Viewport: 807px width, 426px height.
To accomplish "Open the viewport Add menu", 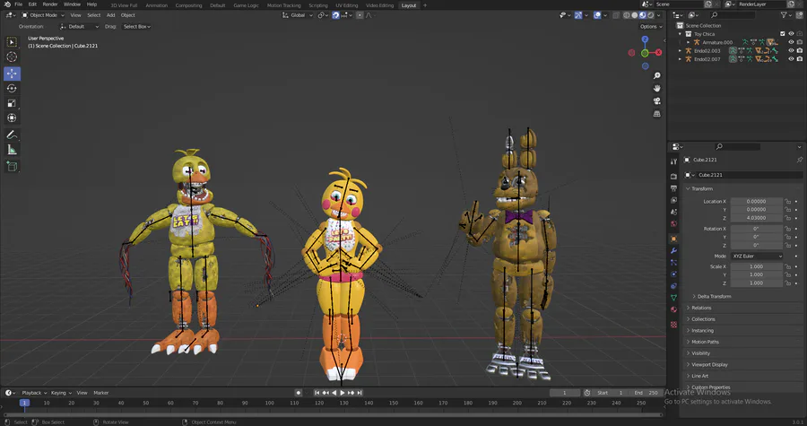I will pos(110,15).
